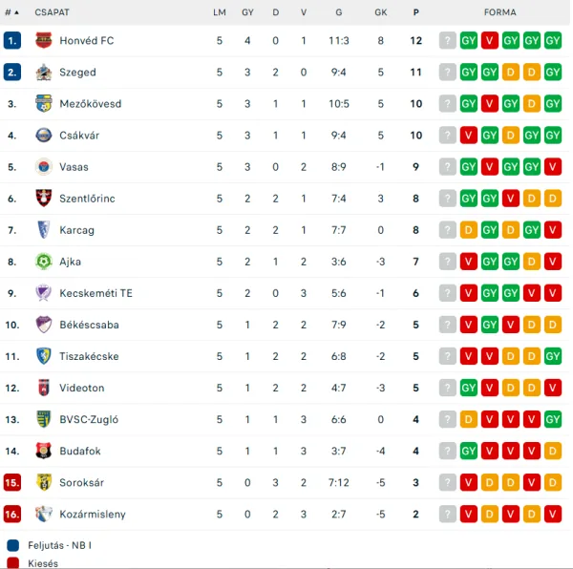
Task: Click the blue Feljutás legend swatch
Action: tap(12, 545)
